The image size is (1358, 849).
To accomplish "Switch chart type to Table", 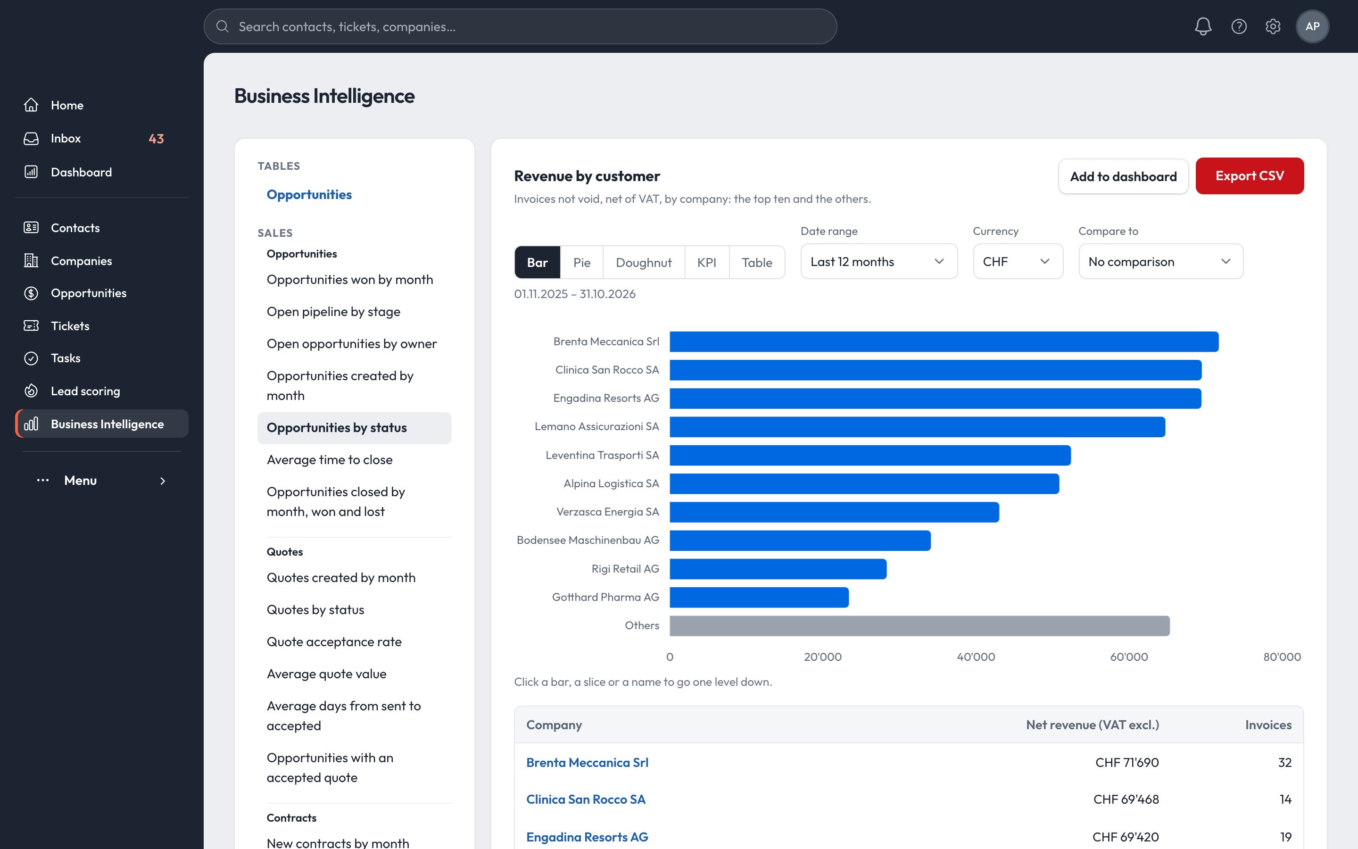I will (x=756, y=262).
